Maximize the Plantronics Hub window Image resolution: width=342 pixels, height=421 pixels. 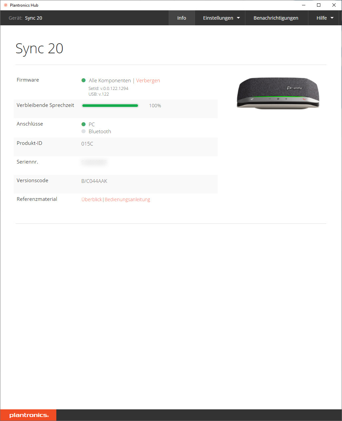pos(319,5)
